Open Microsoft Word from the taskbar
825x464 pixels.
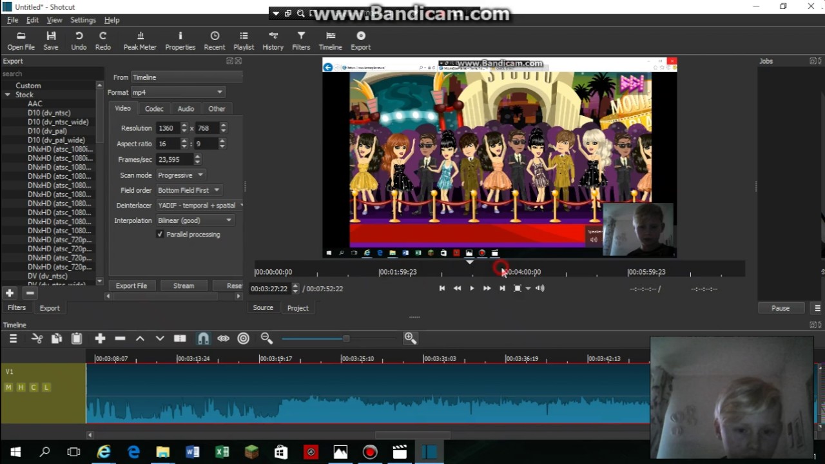pyautogui.click(x=192, y=452)
